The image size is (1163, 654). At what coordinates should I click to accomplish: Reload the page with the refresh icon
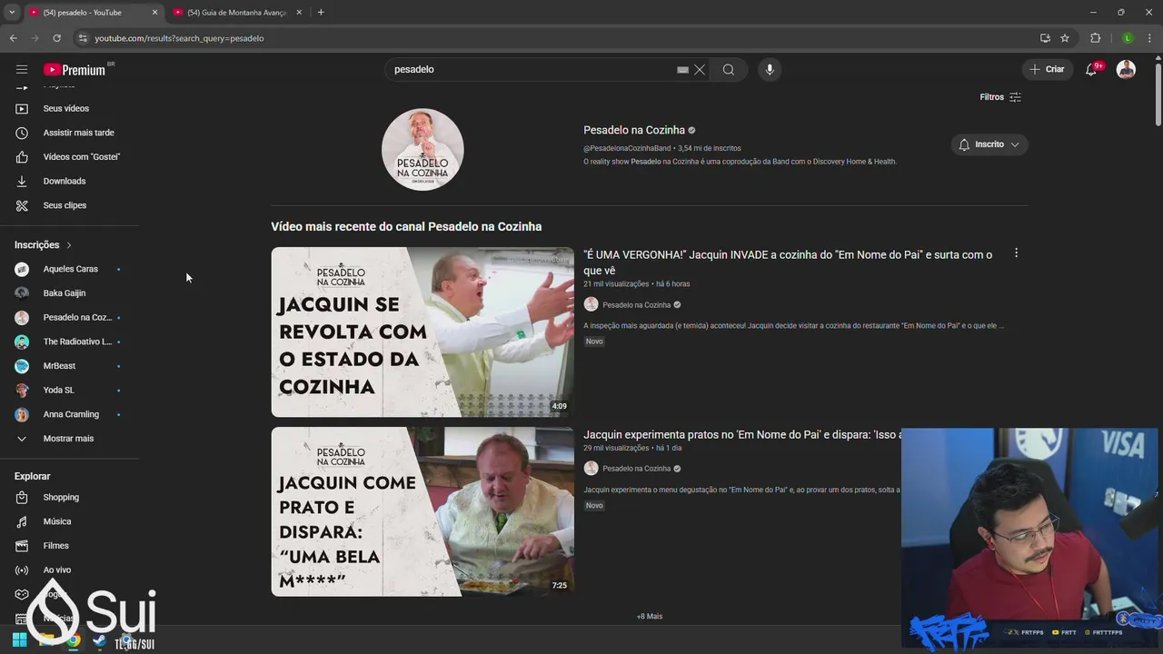coord(56,38)
